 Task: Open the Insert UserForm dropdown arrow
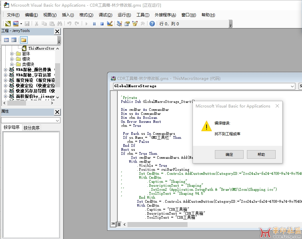coord(21,24)
